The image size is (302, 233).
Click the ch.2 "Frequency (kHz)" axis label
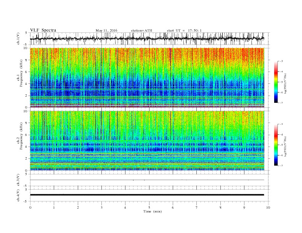tap(20, 136)
